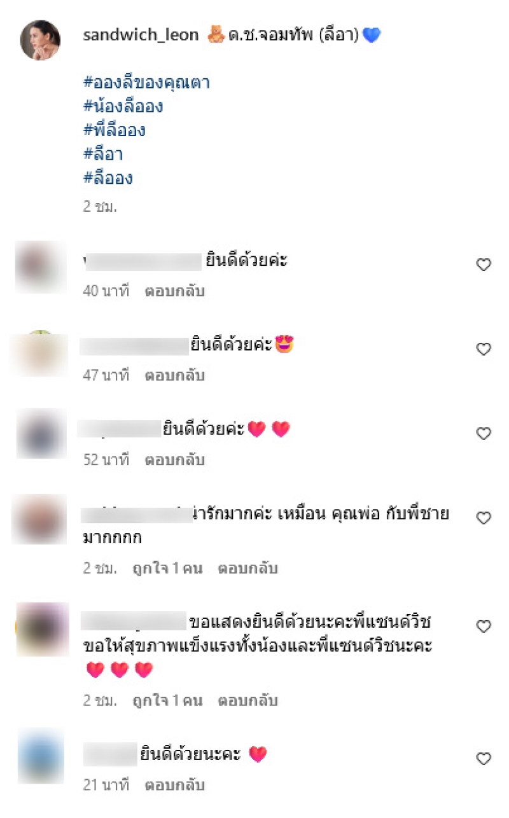Reply (ตอบกลับ) to the 47 นาที comment

click(x=175, y=375)
